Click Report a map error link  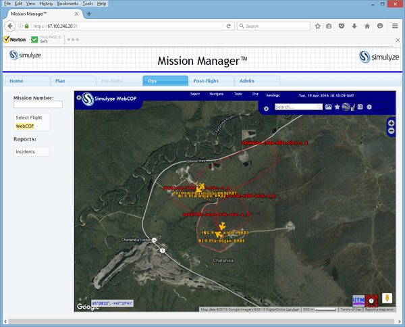click(379, 309)
